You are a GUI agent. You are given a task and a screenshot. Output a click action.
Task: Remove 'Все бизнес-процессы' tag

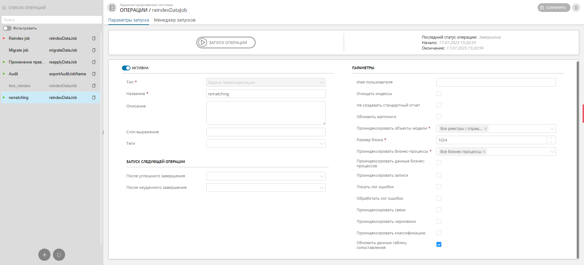484,152
